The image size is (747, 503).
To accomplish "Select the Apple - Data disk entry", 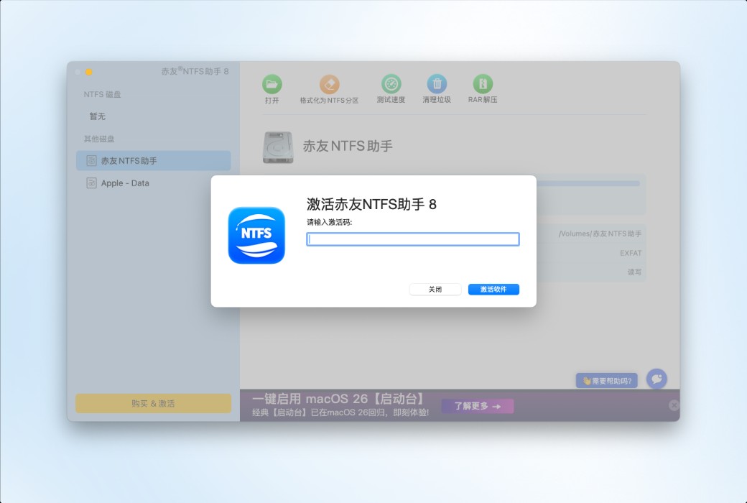I will click(x=154, y=183).
